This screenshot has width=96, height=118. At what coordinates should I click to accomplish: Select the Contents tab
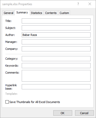51,13
